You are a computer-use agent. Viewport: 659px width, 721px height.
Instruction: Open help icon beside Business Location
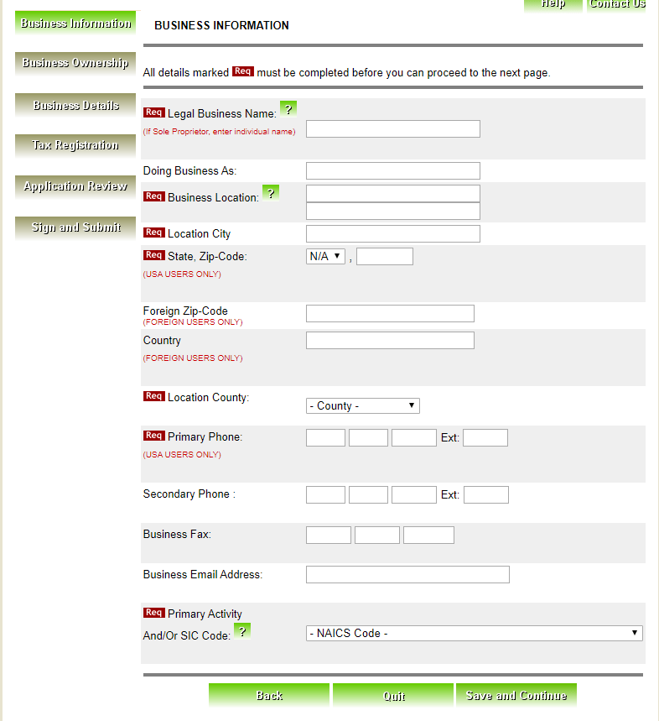pos(271,193)
